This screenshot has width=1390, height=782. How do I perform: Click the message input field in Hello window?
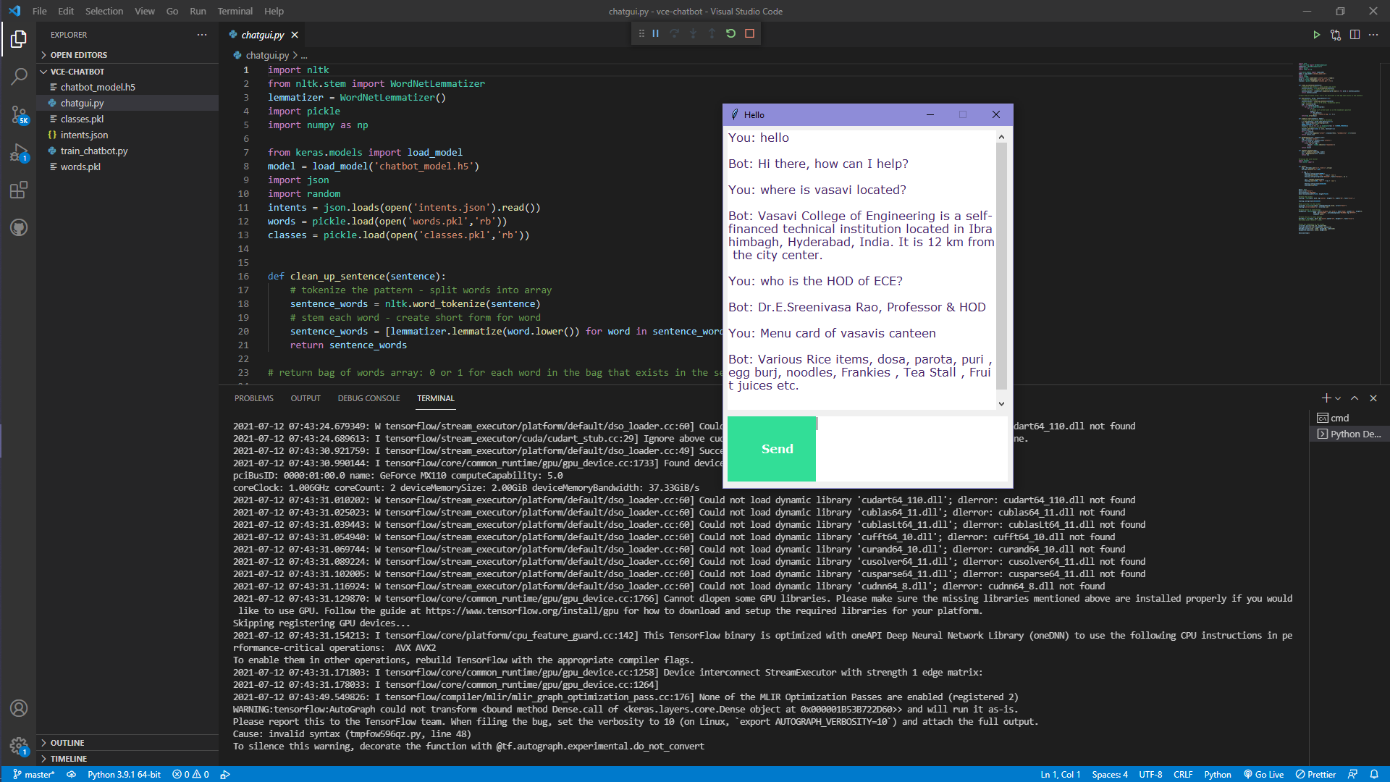click(911, 449)
